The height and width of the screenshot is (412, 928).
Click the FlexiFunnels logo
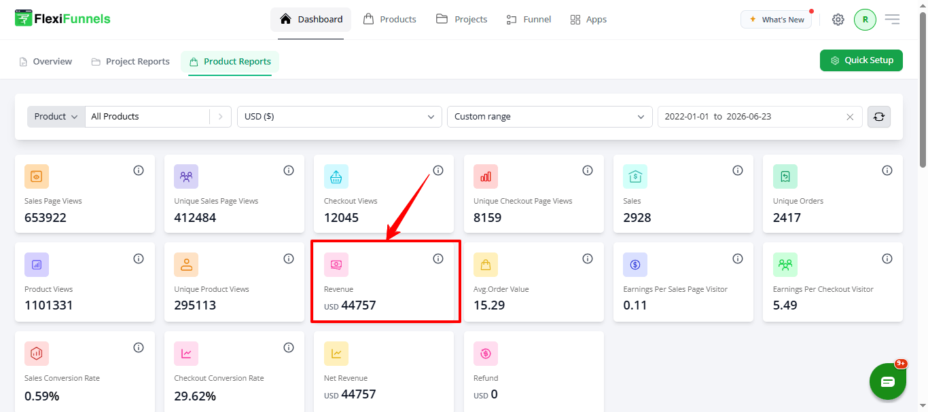(63, 19)
